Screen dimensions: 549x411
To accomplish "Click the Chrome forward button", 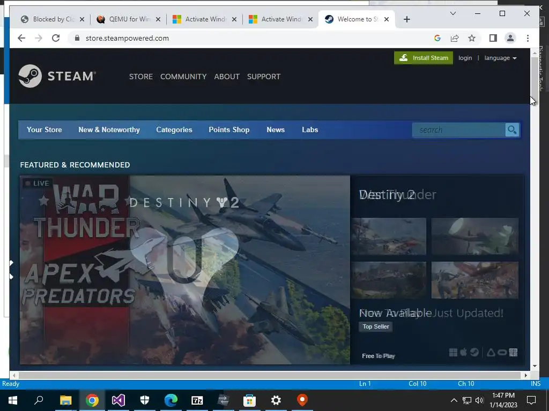I will (x=39, y=38).
